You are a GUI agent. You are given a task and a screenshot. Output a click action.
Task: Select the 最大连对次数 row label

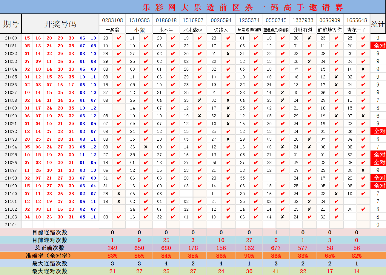pos(50,271)
